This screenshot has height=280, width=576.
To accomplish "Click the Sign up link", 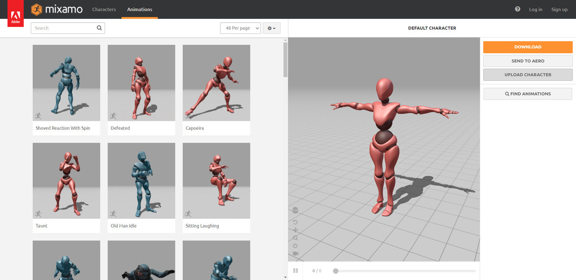I will 559,9.
